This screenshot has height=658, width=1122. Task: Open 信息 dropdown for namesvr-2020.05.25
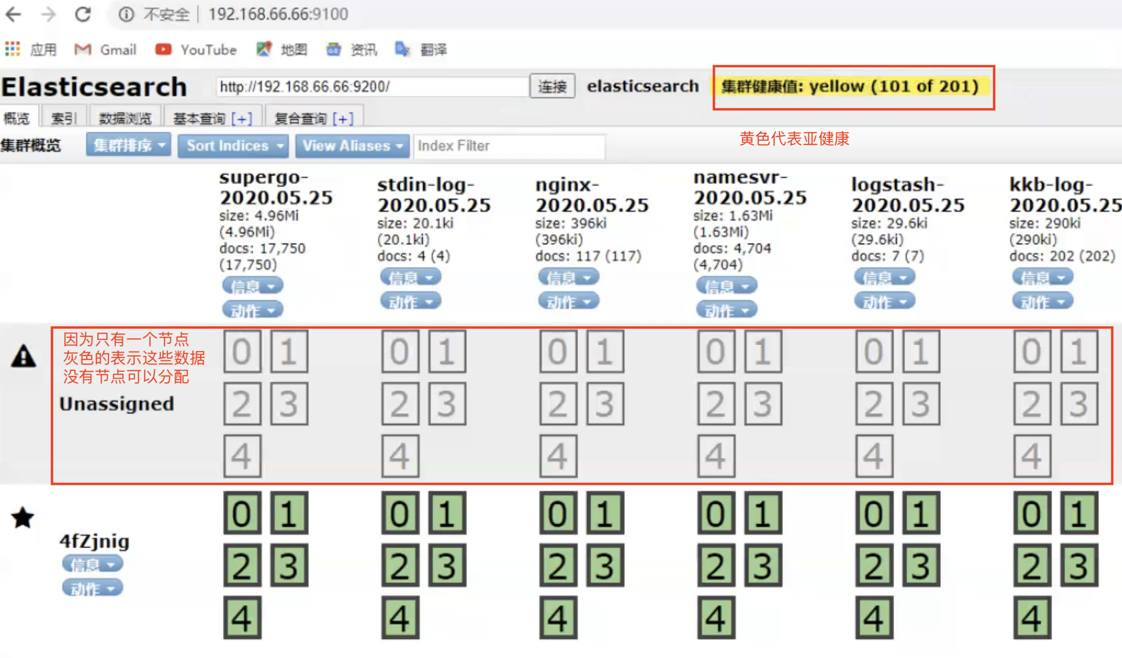point(727,285)
